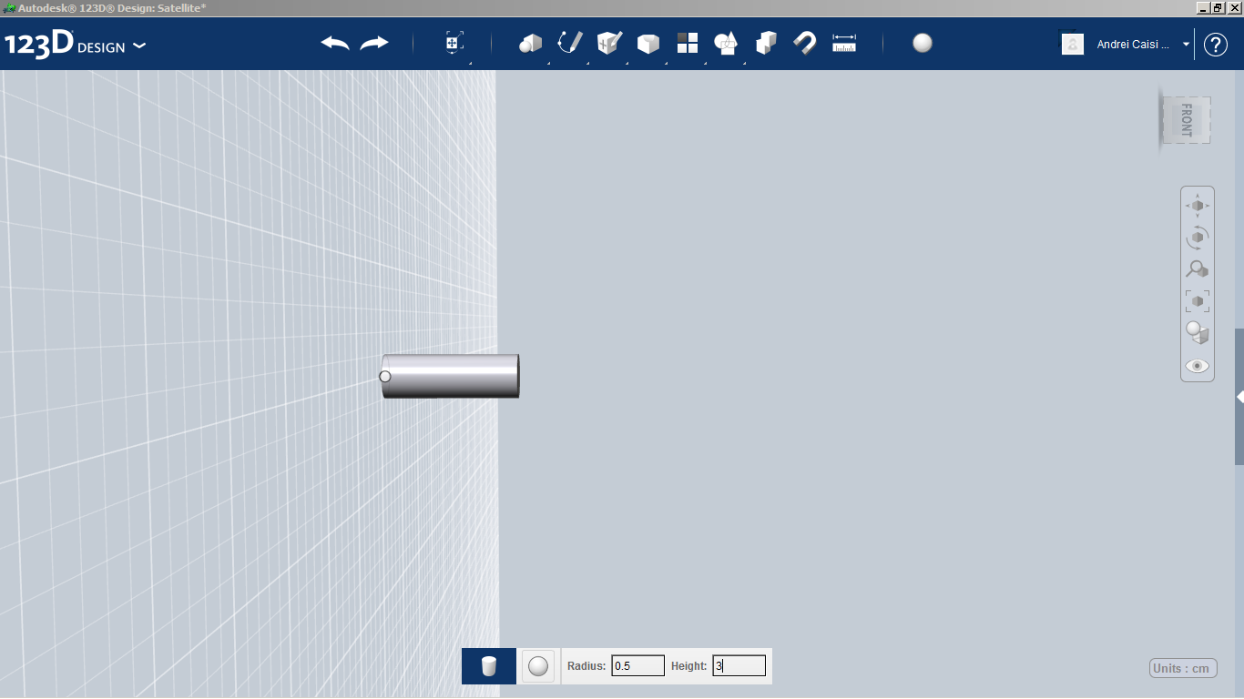Open the Help question mark
This screenshot has width=1244, height=699.
coord(1216,44)
